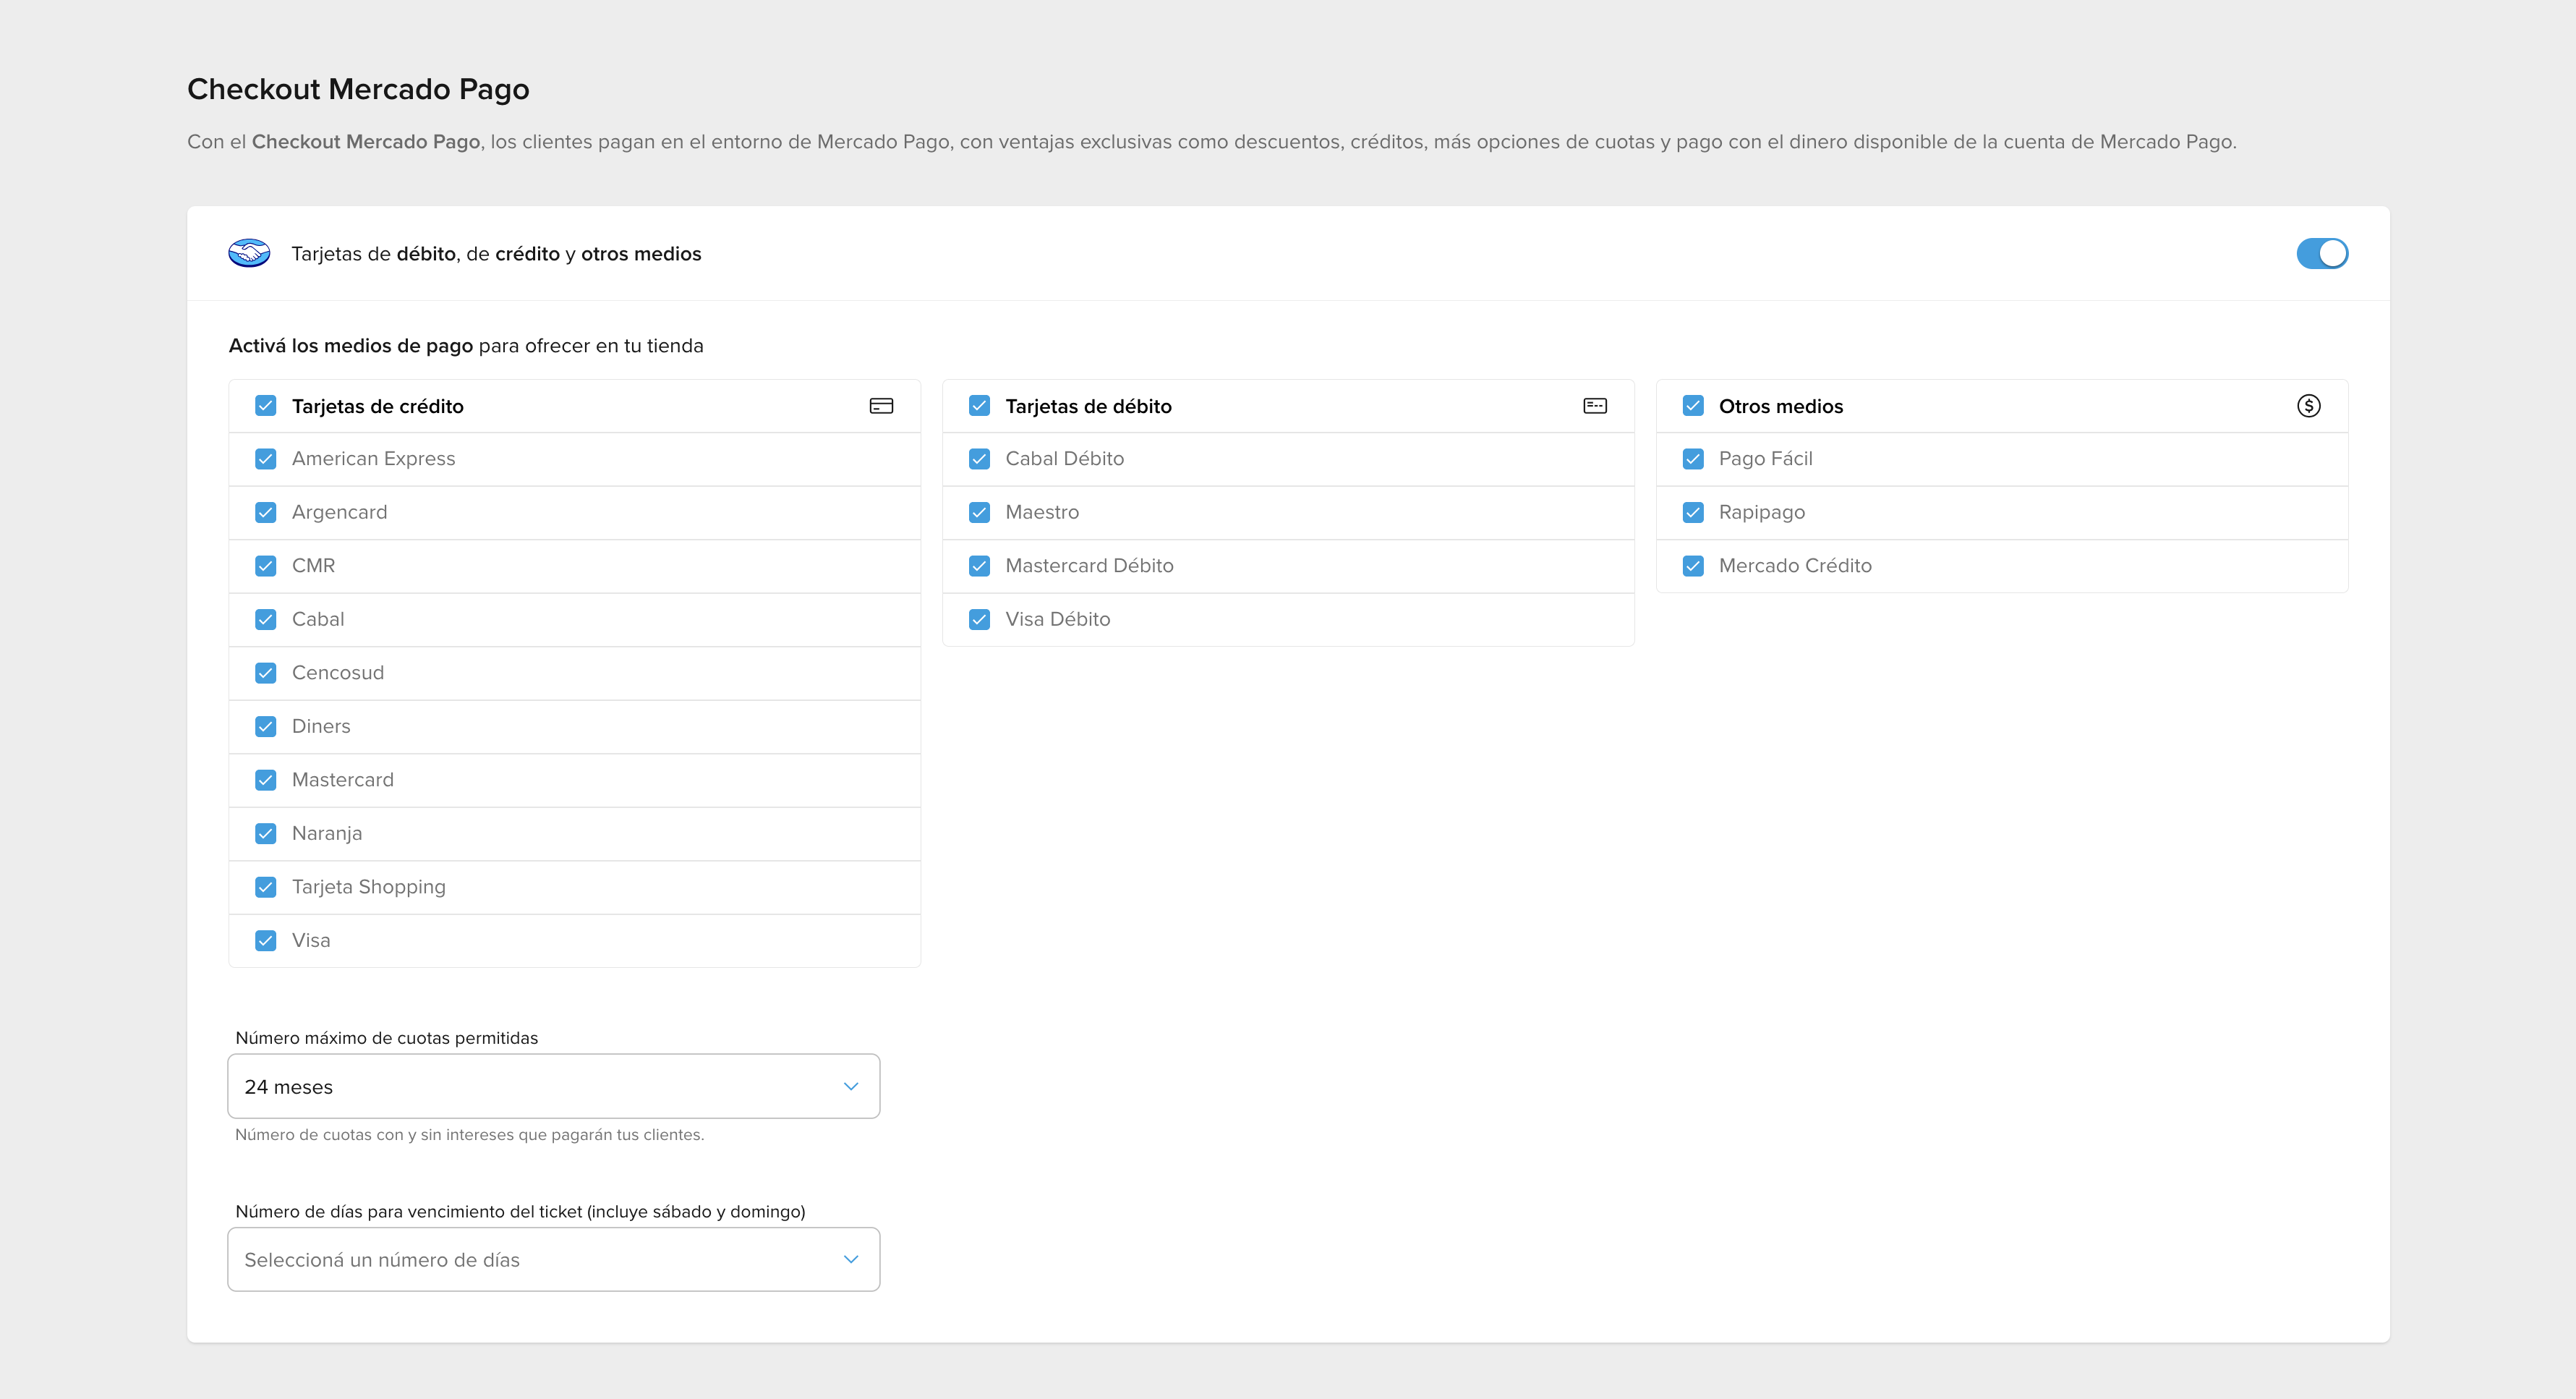This screenshot has width=2576, height=1399.
Task: Uncheck the Tarjetas de débito group checkbox
Action: [979, 406]
